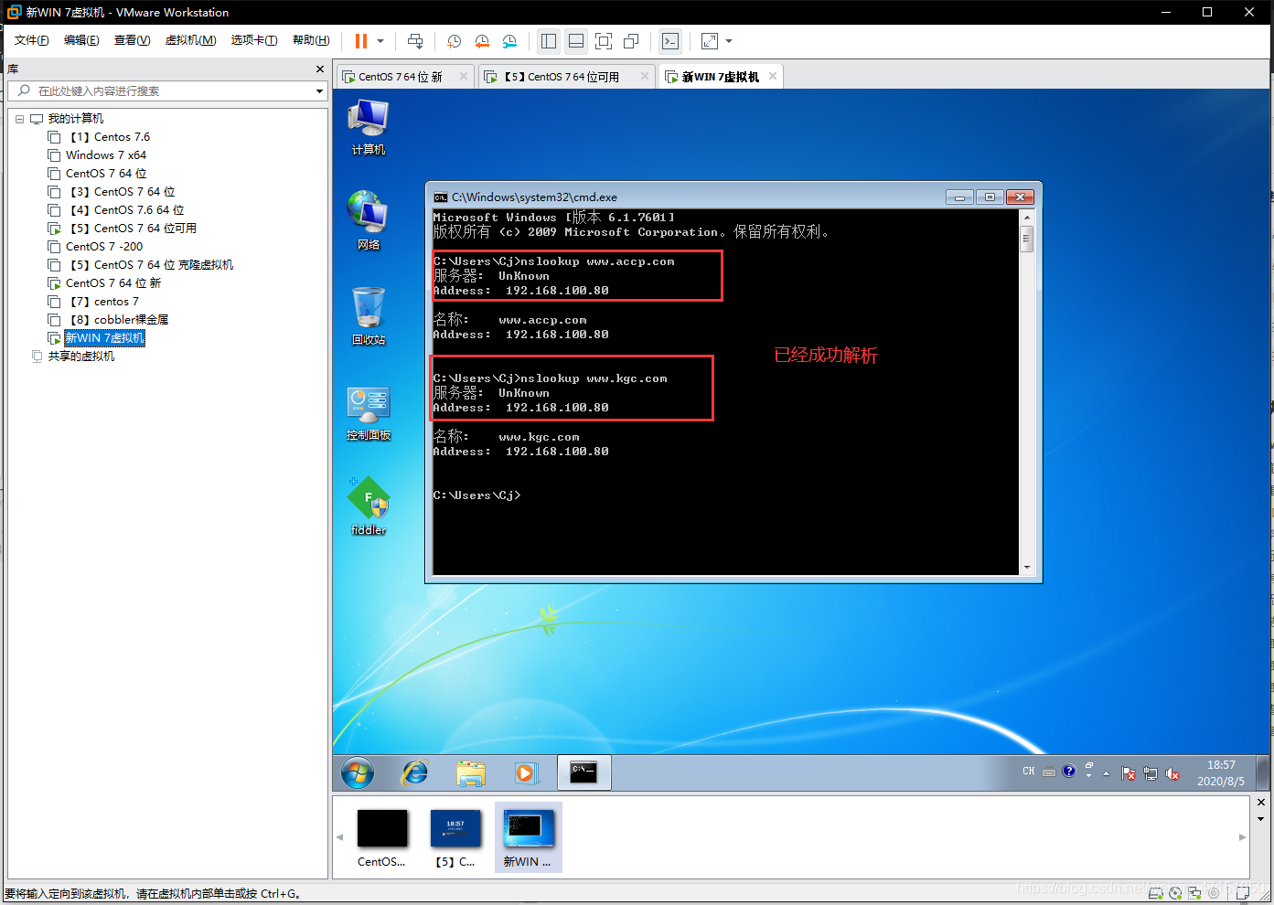Image resolution: width=1274 pixels, height=905 pixels.
Task: Click the Windows 7 Start orb
Action: tap(358, 772)
